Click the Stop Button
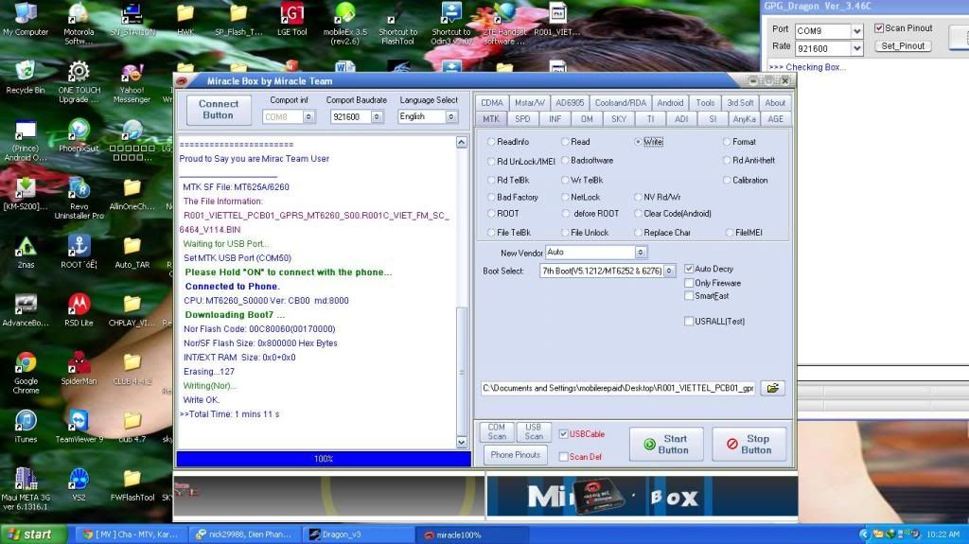This screenshot has width=969, height=544. click(749, 444)
